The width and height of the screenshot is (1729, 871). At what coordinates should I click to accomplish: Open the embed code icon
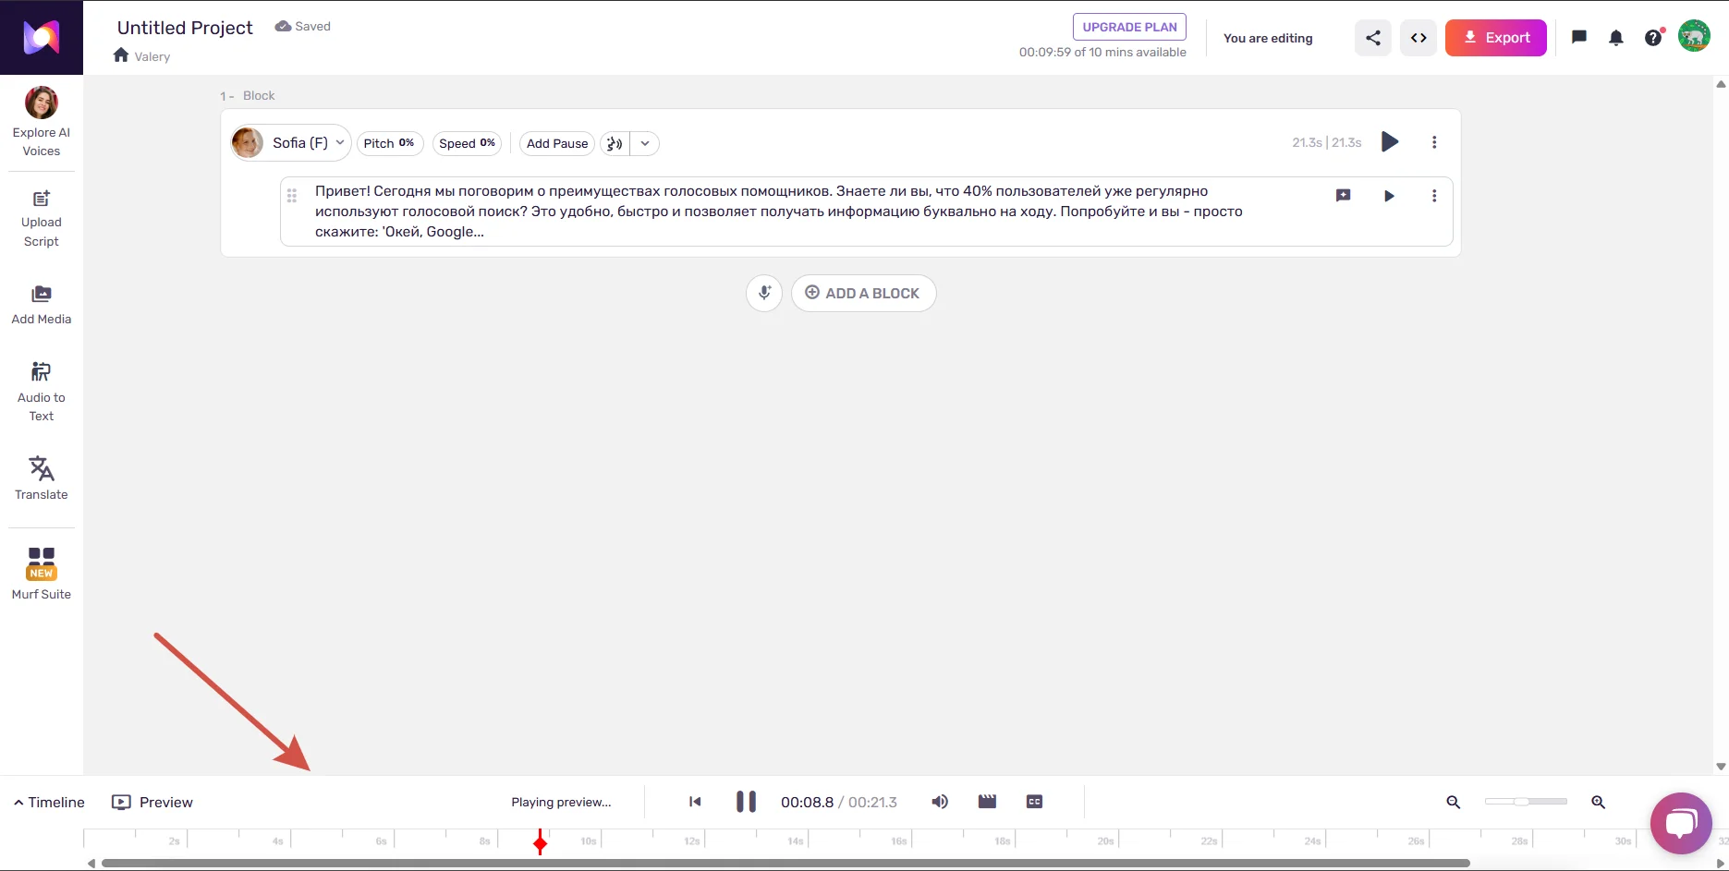coord(1418,38)
